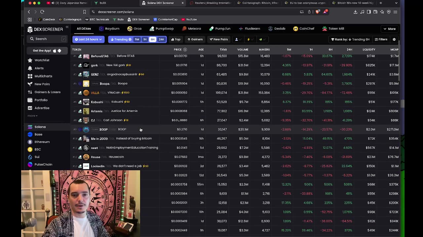This screenshot has width=423, height=237.
Task: Open the Filters panel
Action: pos(381,39)
